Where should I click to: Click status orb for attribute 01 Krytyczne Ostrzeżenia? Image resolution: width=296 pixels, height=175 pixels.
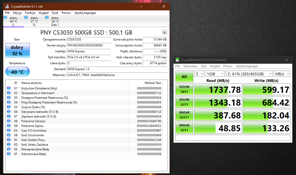(x=9, y=88)
